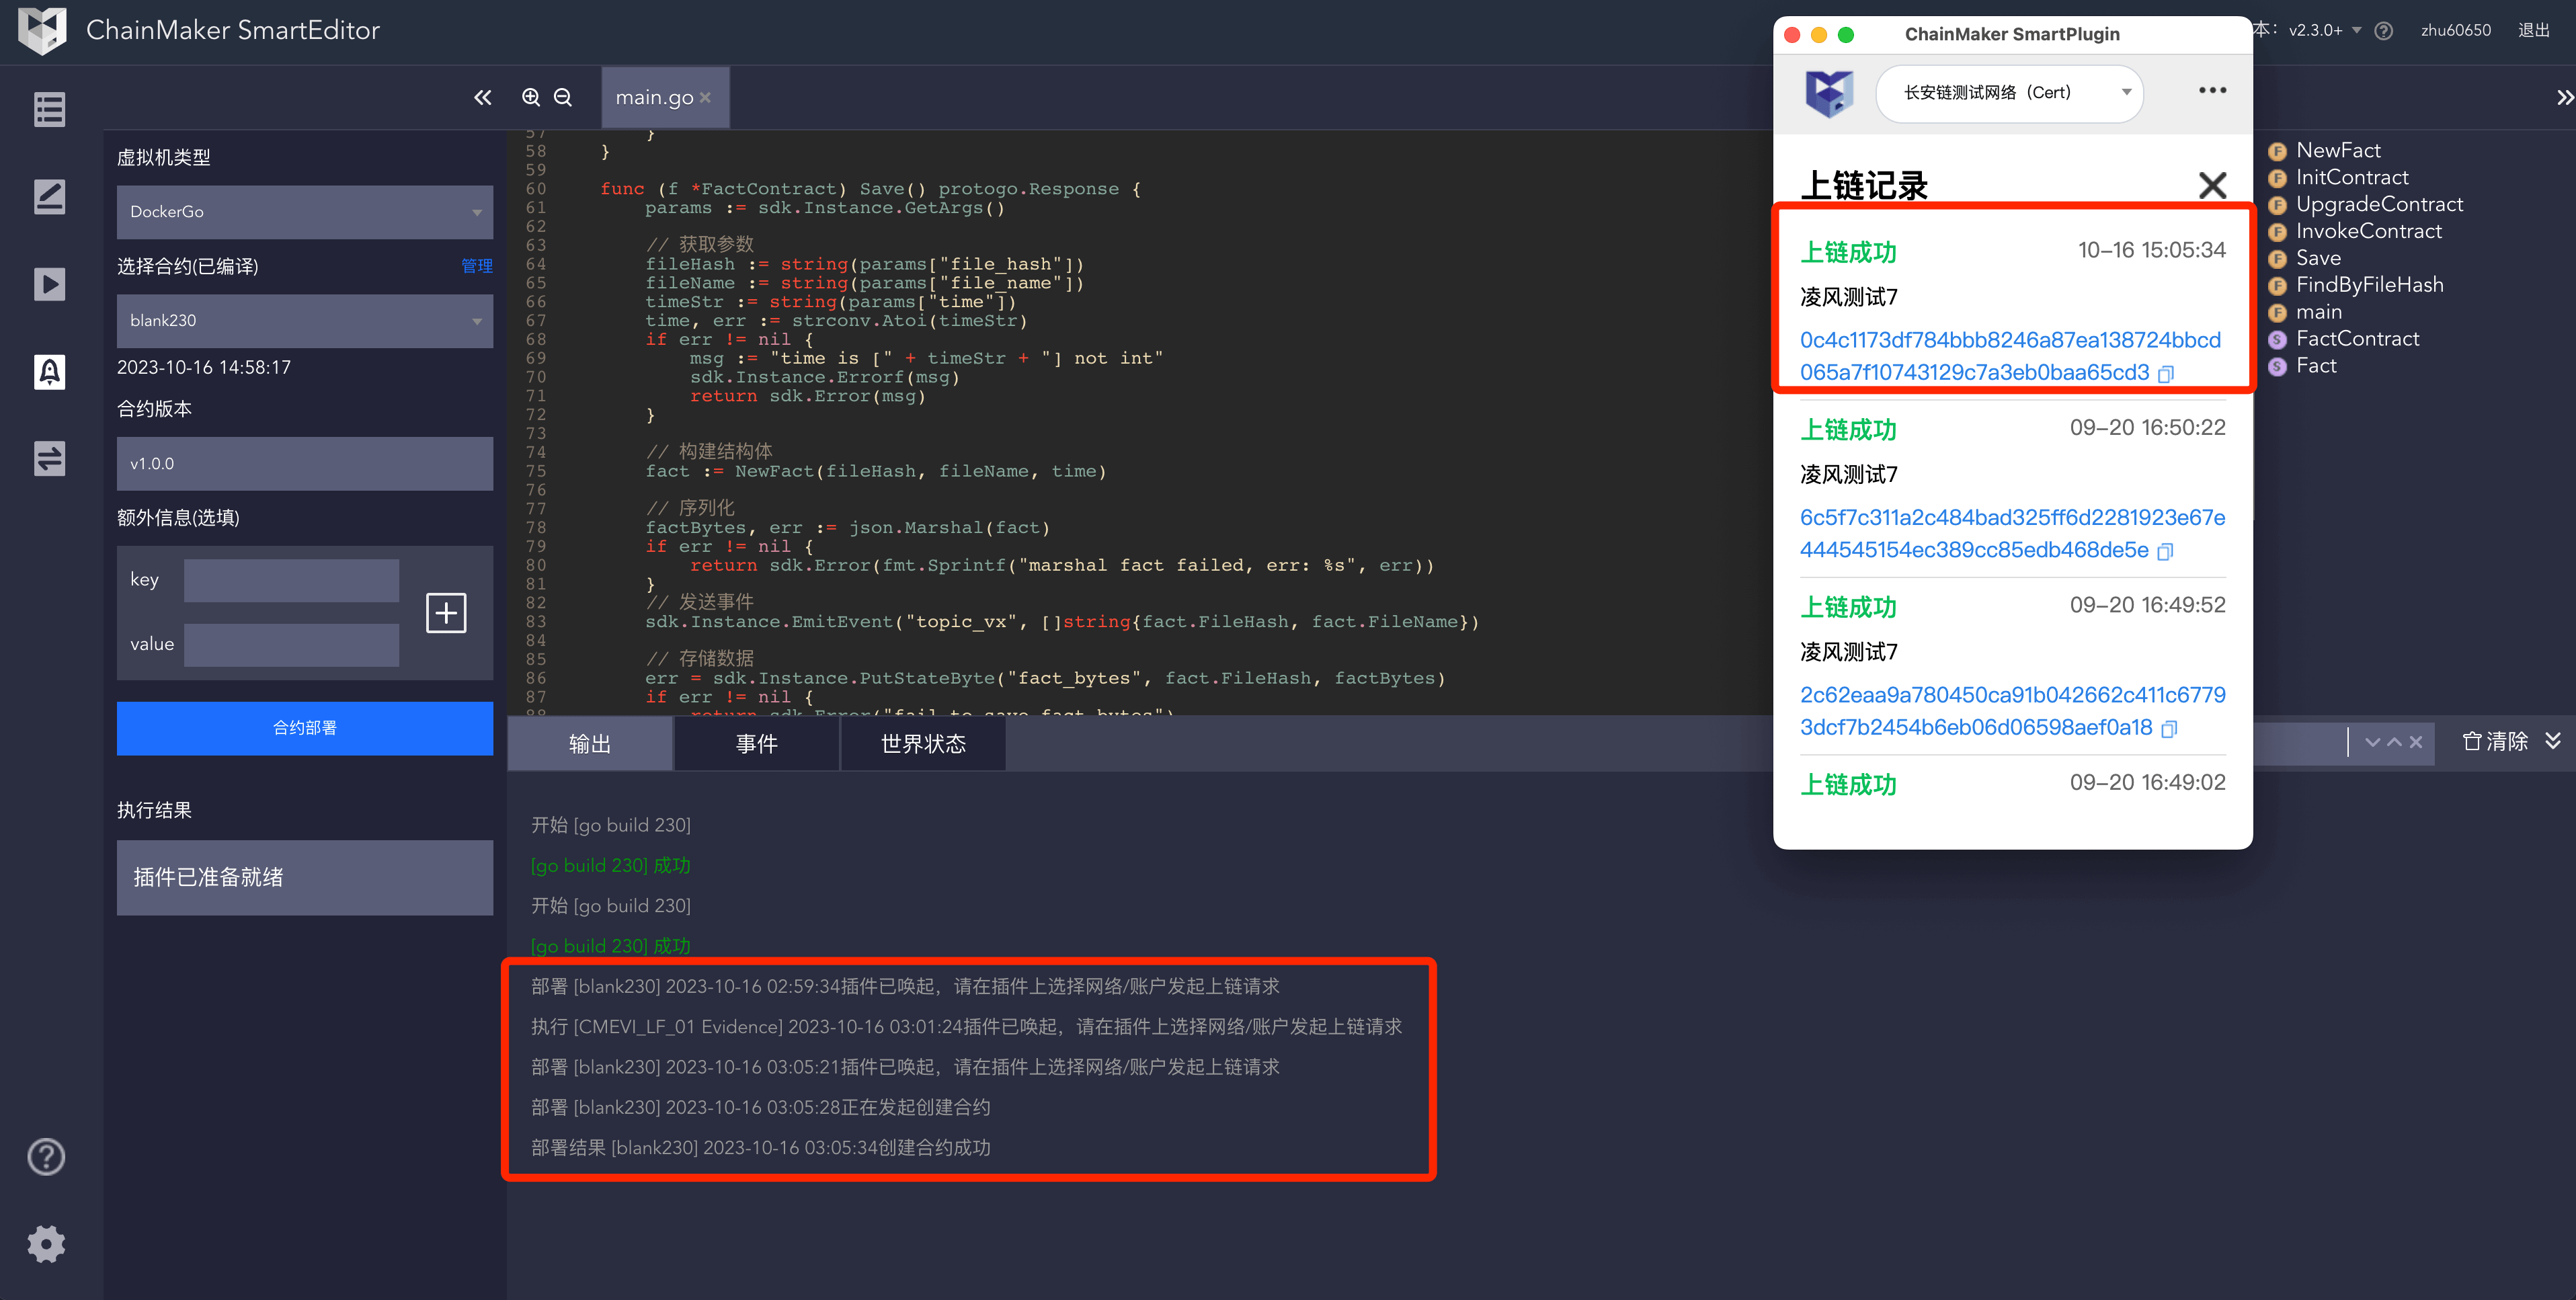The height and width of the screenshot is (1300, 2576).
Task: Click the key input field
Action: point(291,580)
